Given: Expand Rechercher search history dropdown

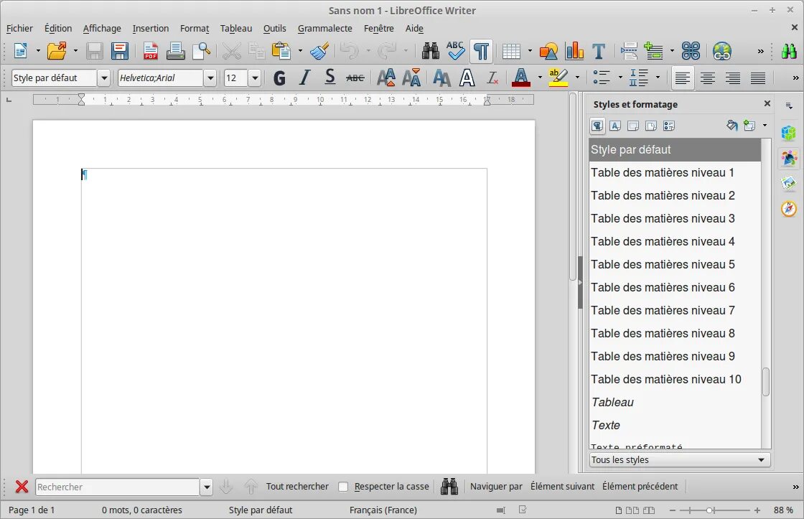Looking at the screenshot, I should [206, 487].
